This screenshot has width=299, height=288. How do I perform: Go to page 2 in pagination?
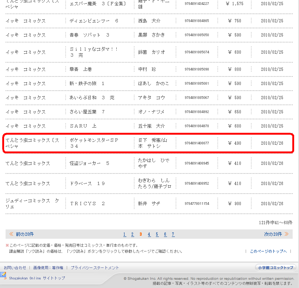132,235
